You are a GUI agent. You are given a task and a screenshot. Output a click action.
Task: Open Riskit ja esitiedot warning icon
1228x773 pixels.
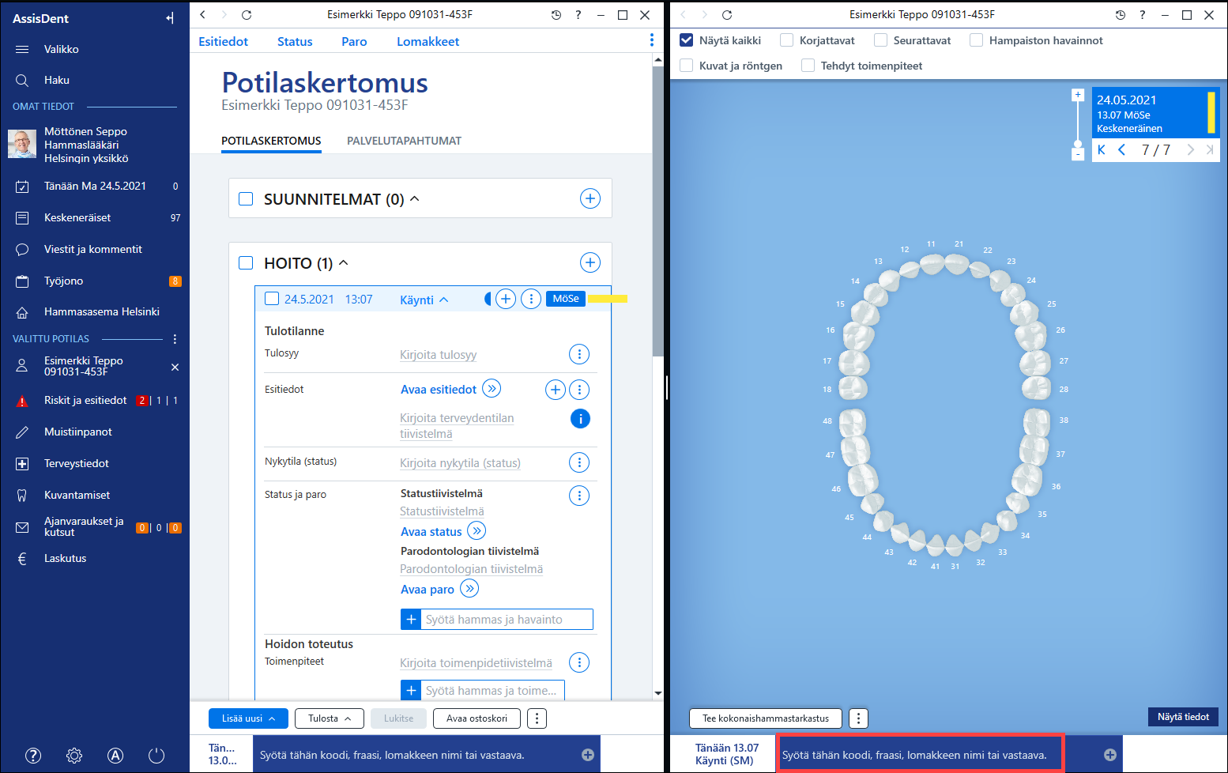[22, 401]
